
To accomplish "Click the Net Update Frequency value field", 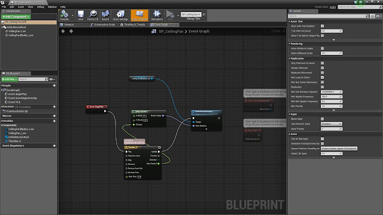I will point(332,97).
